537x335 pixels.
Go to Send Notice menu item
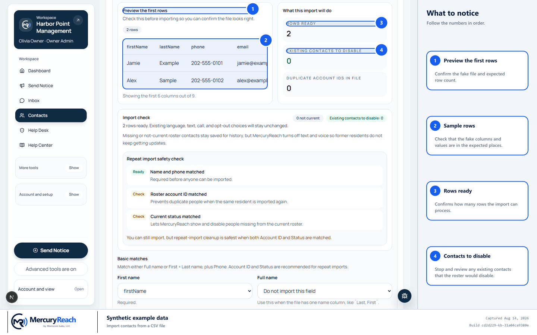[51, 86]
